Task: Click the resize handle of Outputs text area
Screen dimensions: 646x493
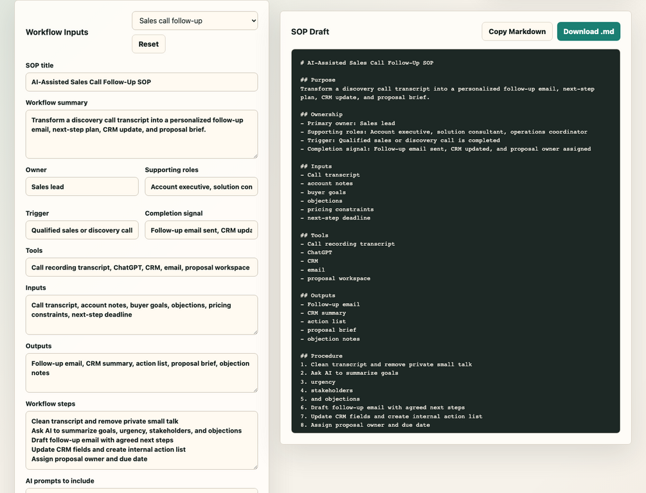Action: pos(255,389)
